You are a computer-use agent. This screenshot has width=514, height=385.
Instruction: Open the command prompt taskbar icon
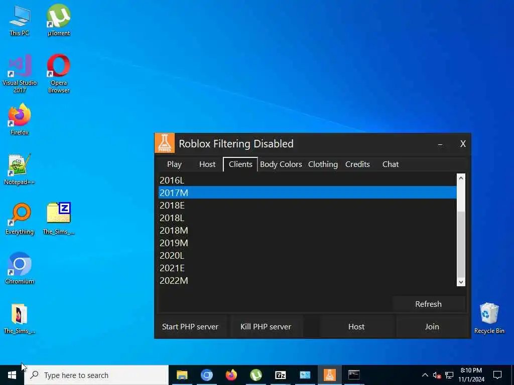pyautogui.click(x=354, y=375)
